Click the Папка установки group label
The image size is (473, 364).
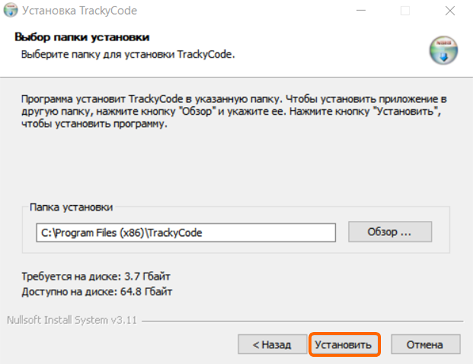pos(71,207)
